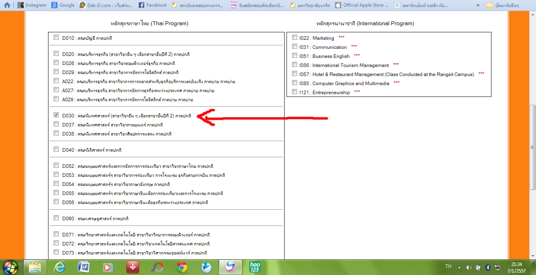Show more bookmarks with the chevron
The width and height of the screenshot is (536, 275).
478,5
